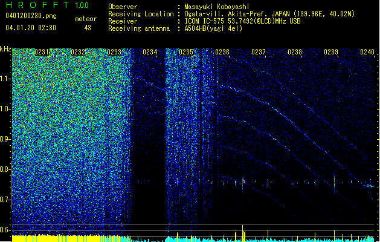Click the 0234 time marker
This screenshot has width=380, height=242.
(x=150, y=52)
